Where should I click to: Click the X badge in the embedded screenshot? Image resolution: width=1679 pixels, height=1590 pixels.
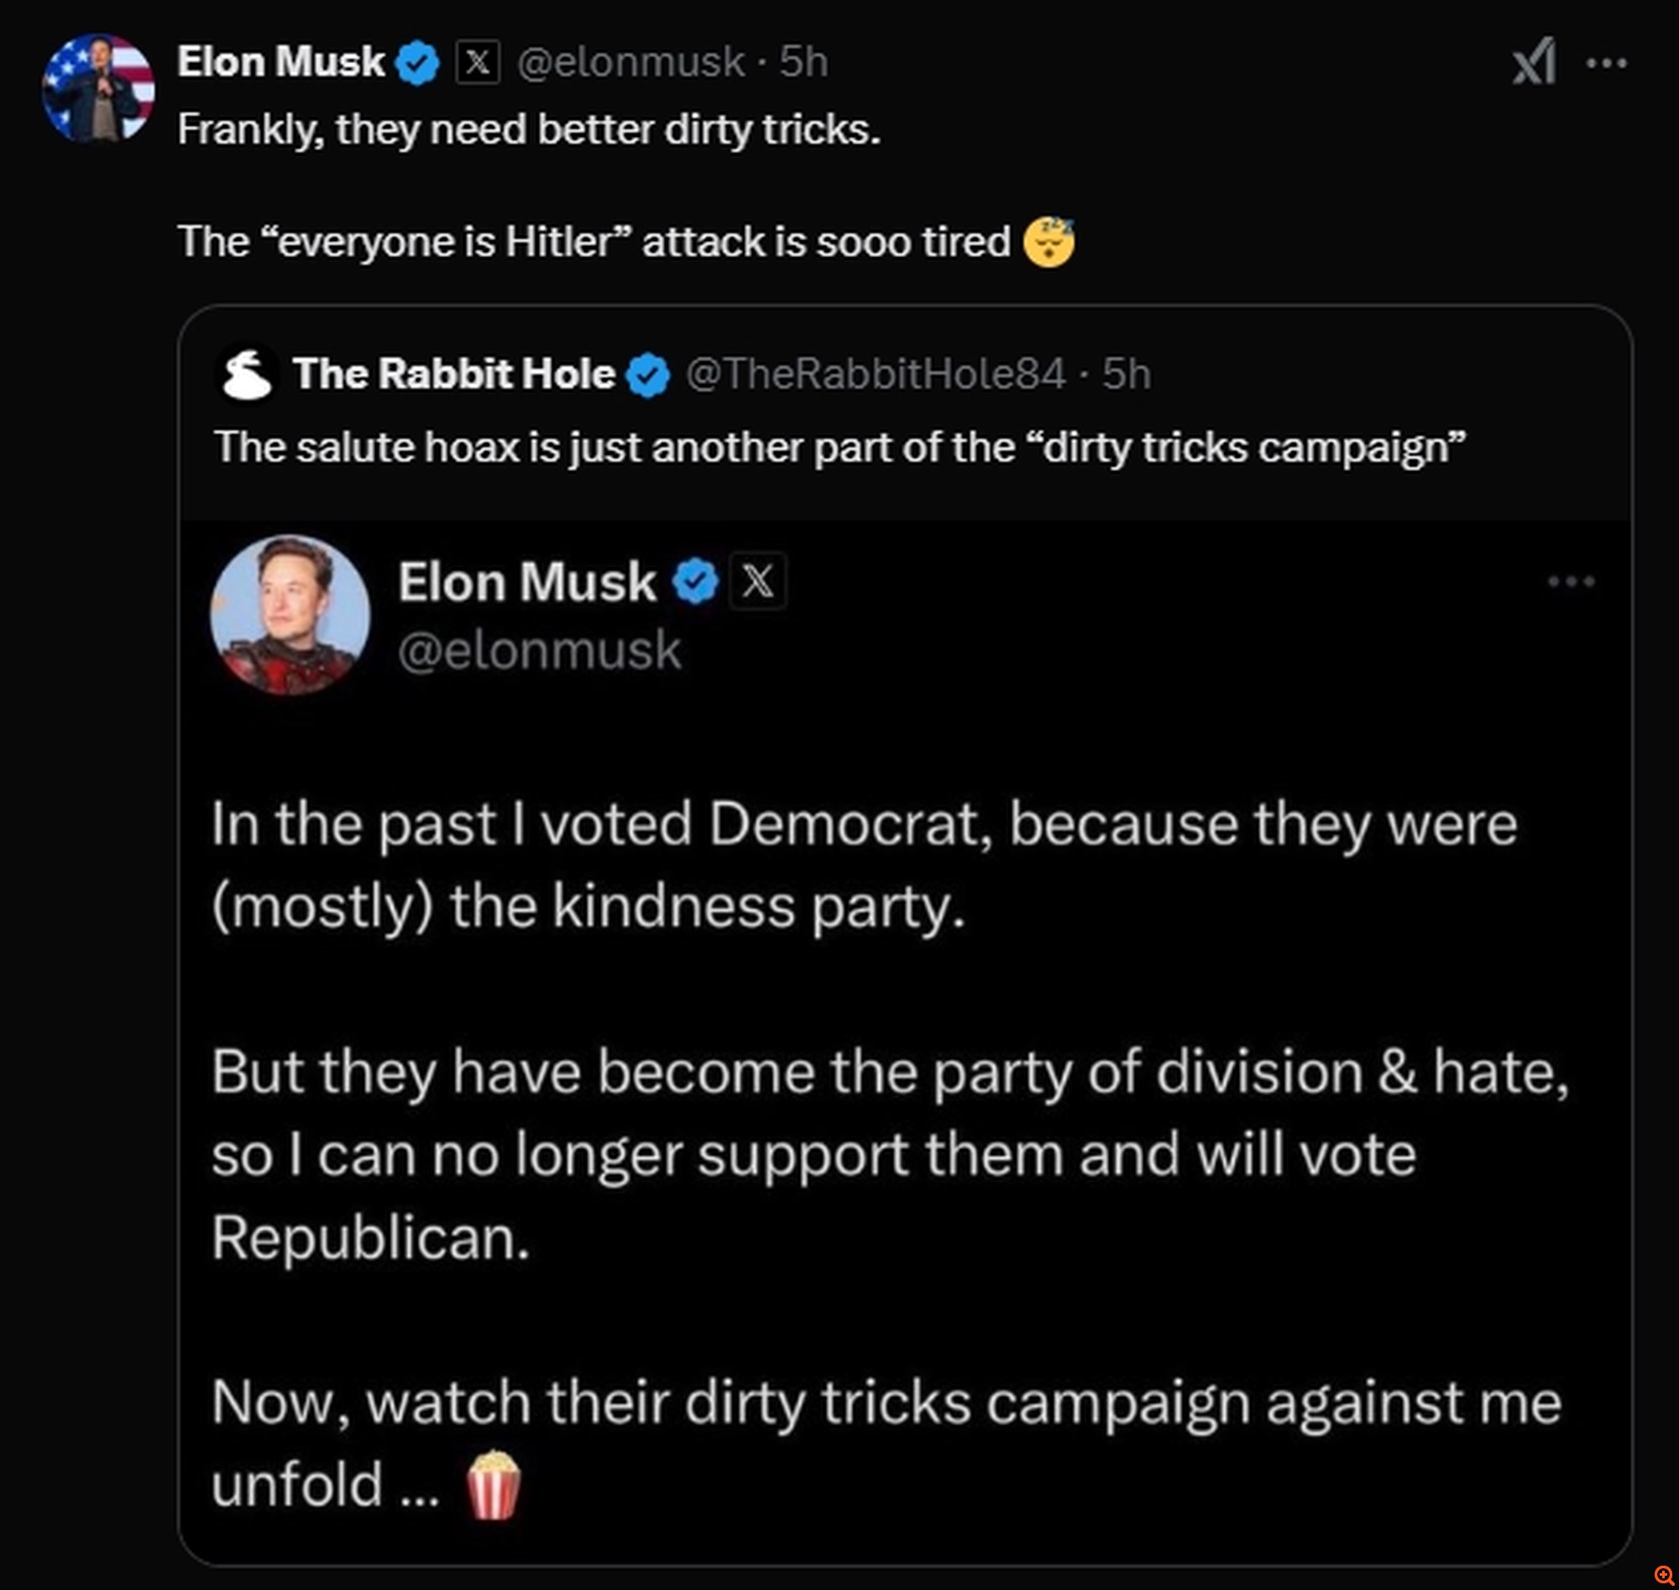point(757,581)
